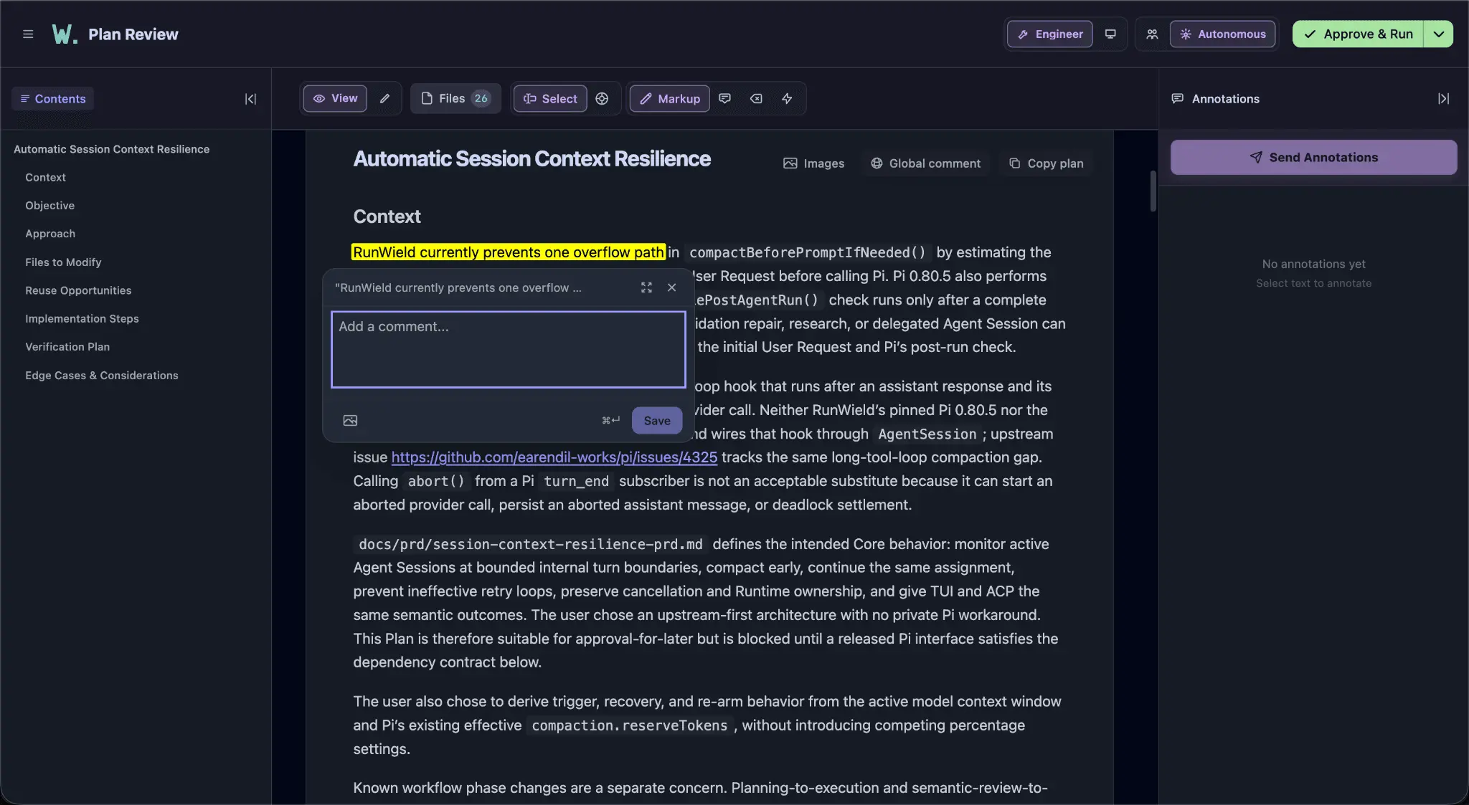Image resolution: width=1469 pixels, height=805 pixels.
Task: Select Automatic Session Context Resilience in contents
Action: click(111, 149)
